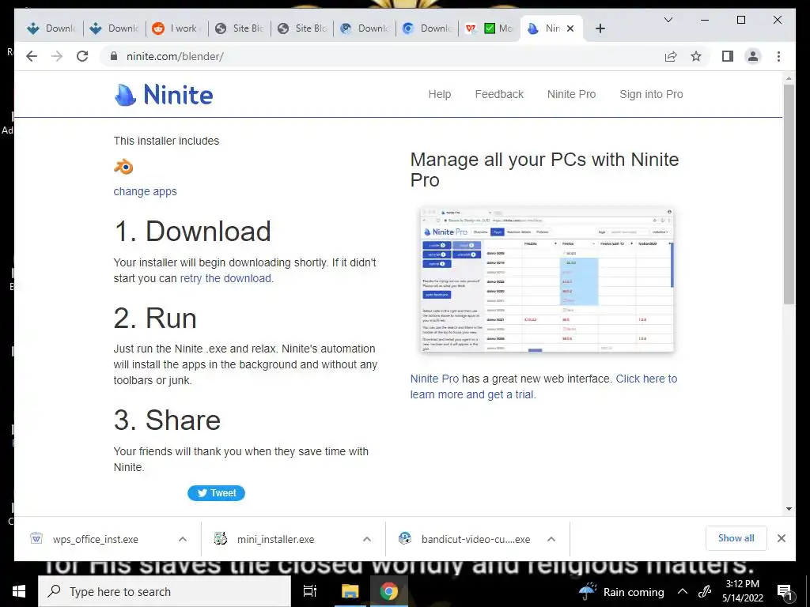Expand options for bandicut download

click(x=551, y=539)
